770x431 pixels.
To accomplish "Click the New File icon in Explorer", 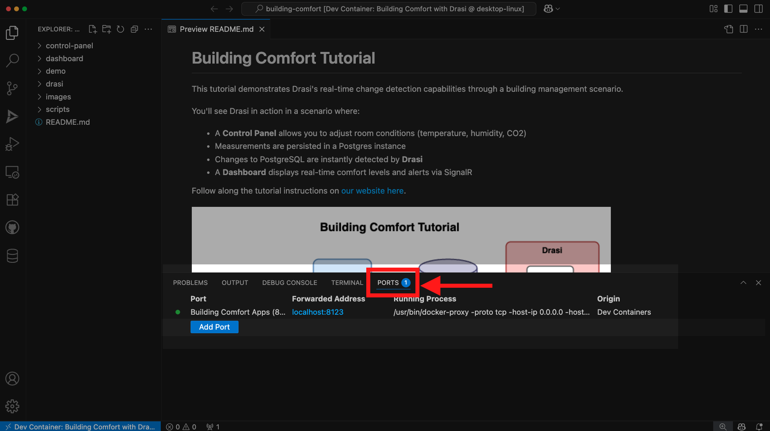I will click(93, 29).
